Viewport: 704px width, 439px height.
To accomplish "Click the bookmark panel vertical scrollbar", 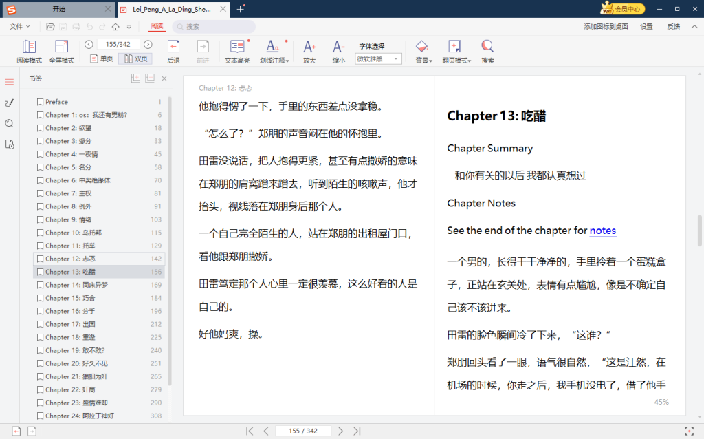I will tap(170, 241).
